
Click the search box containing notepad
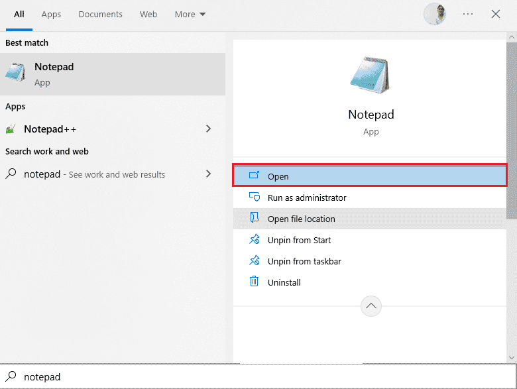tap(258, 376)
